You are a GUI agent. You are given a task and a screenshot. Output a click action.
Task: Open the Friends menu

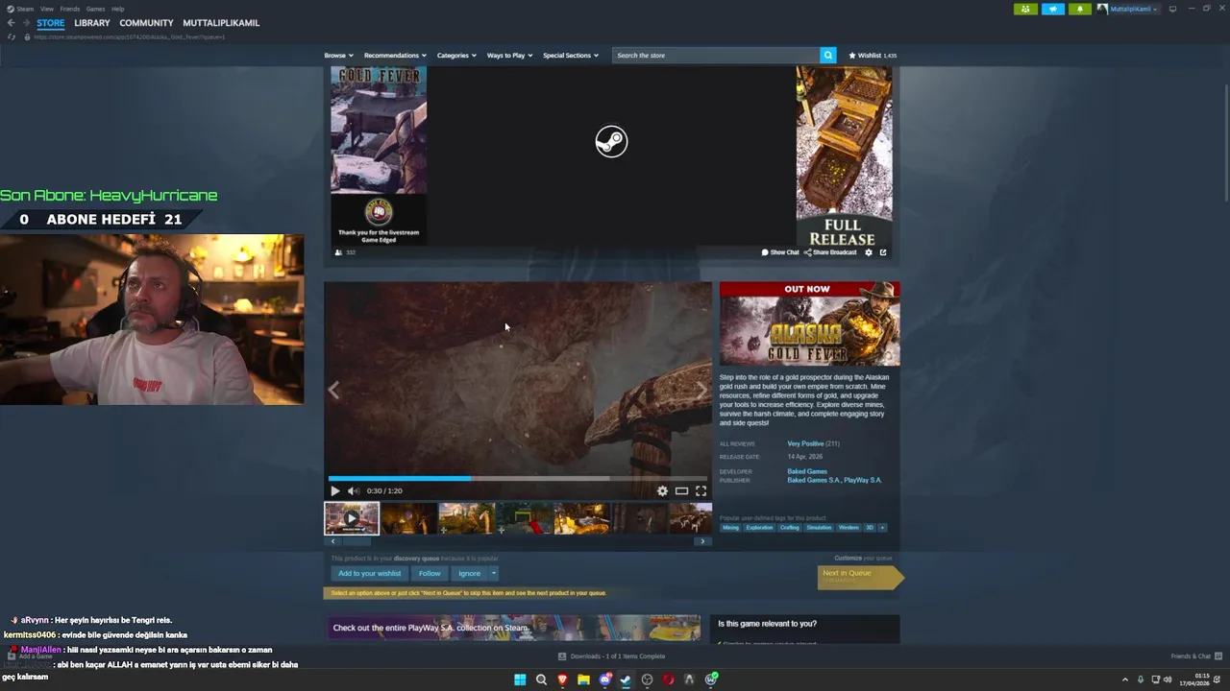click(70, 9)
